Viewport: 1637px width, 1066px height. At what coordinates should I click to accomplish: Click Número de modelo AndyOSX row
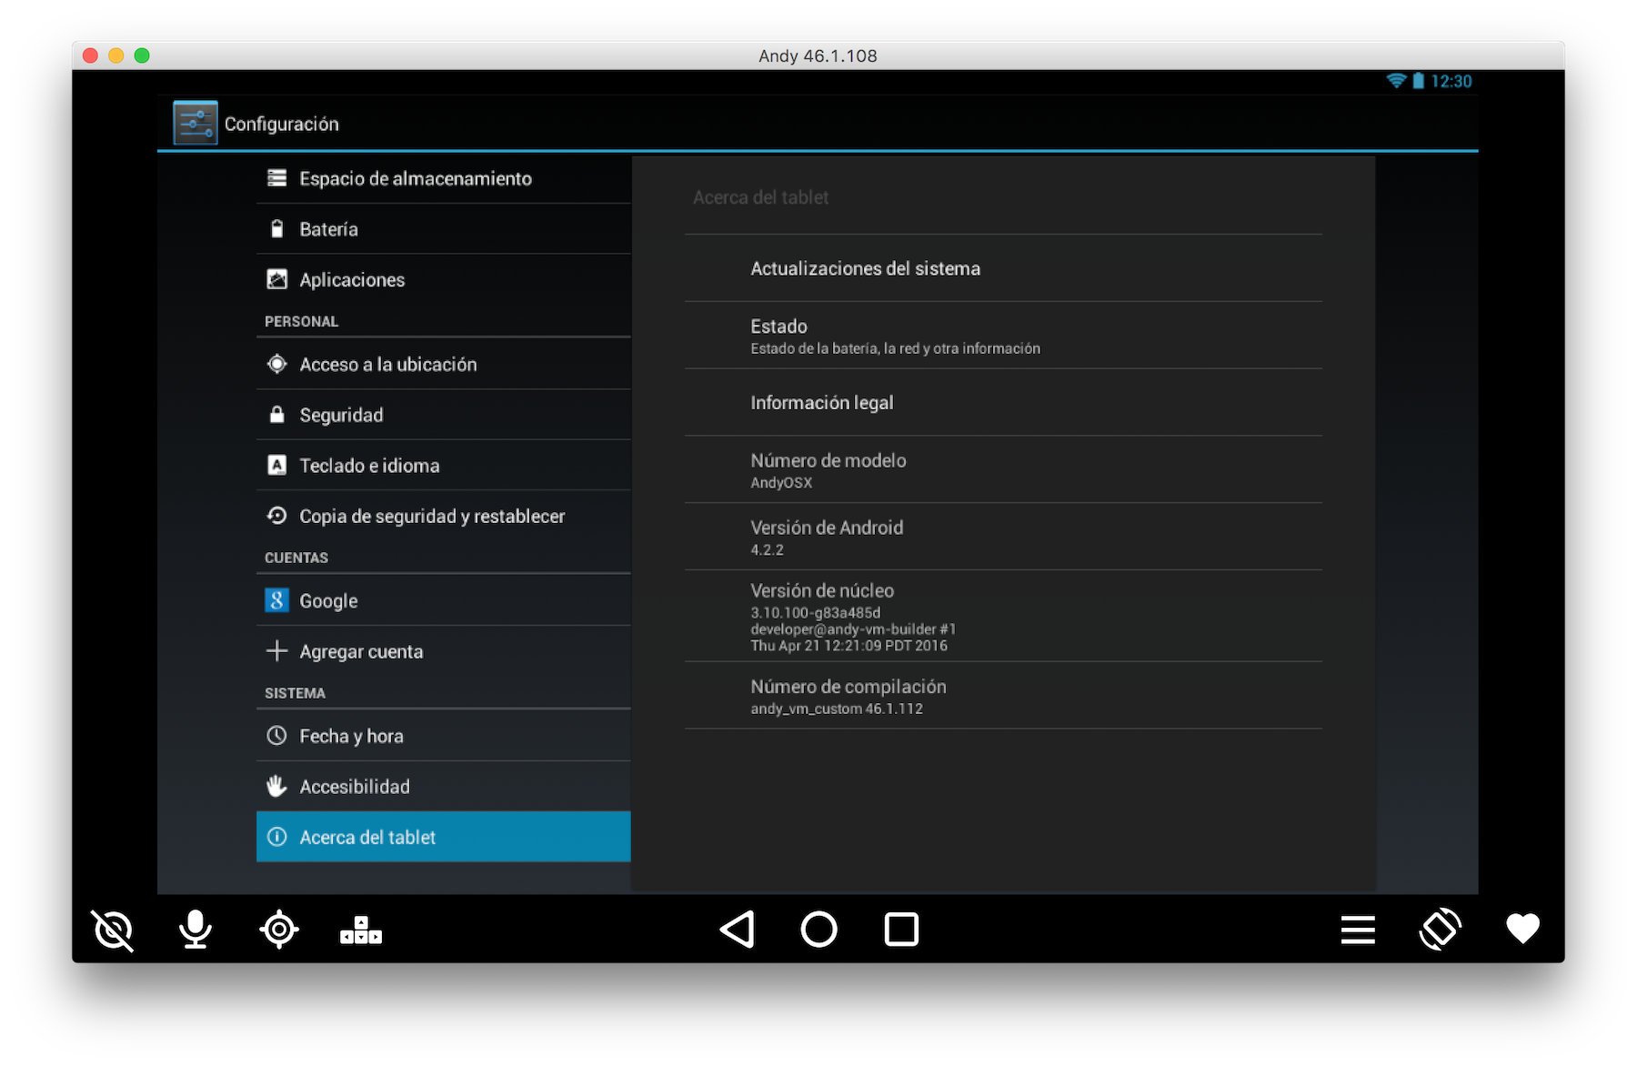pos(1003,469)
